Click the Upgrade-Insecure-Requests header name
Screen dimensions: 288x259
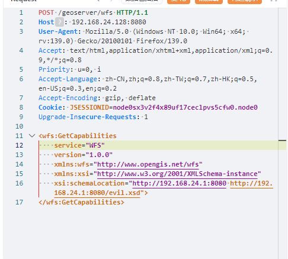87,117
